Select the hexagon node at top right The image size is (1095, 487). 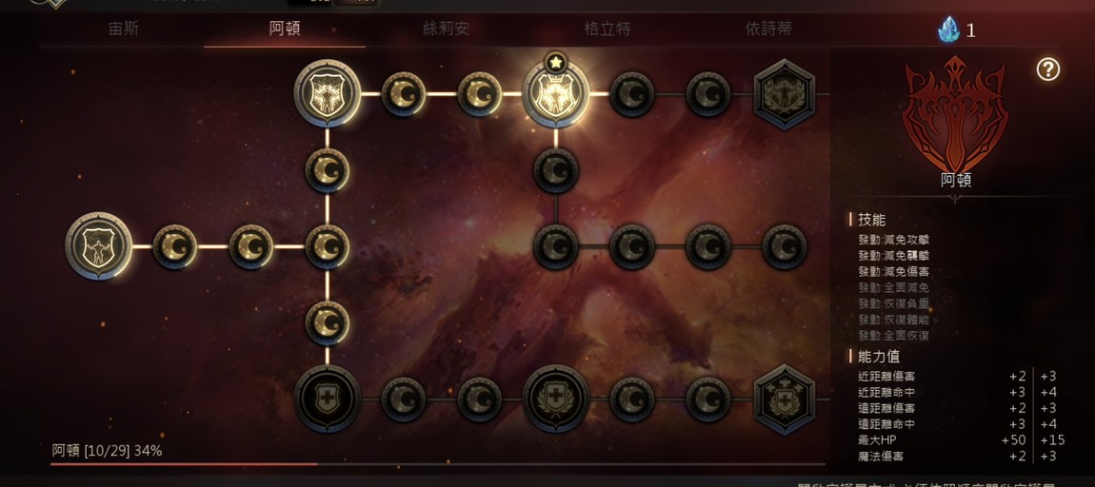point(785,94)
